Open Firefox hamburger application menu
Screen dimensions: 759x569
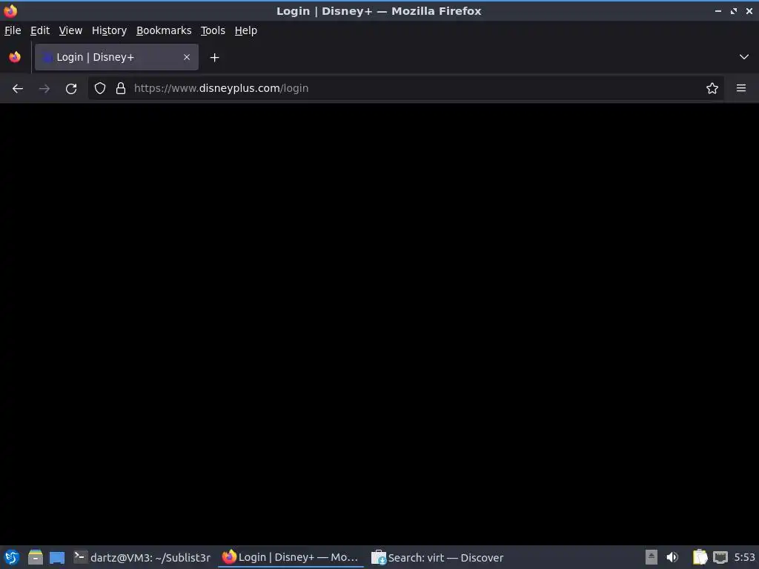click(x=741, y=88)
